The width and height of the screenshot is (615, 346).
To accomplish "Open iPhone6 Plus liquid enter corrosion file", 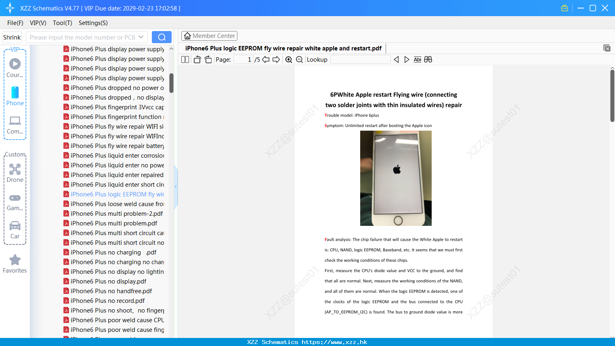I will click(x=114, y=156).
